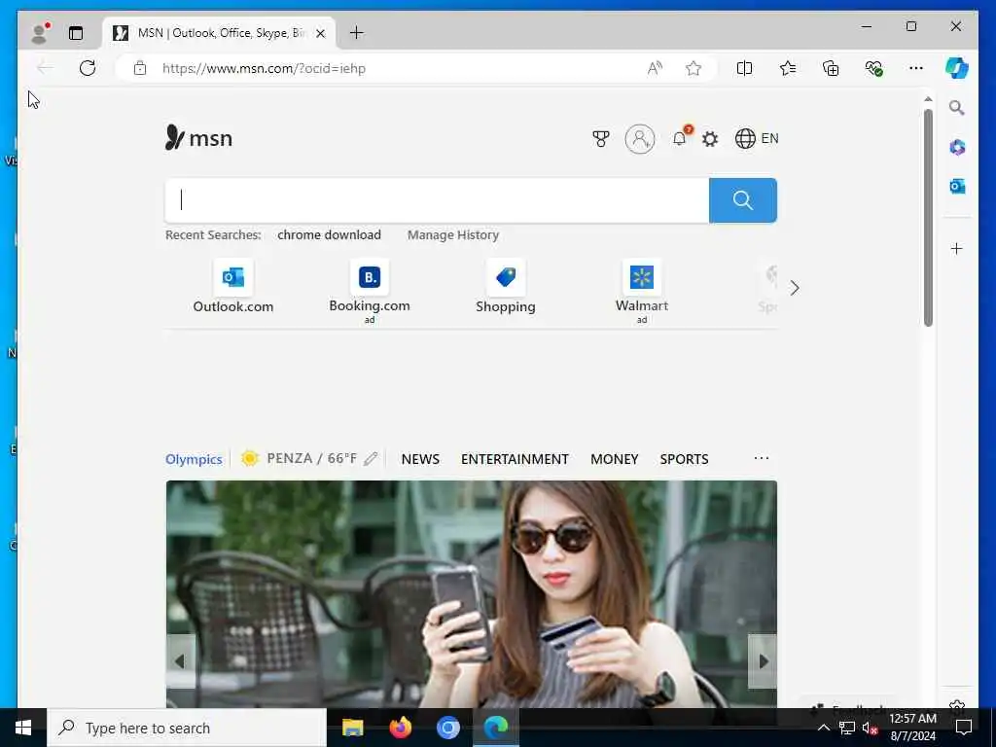Open the Windows Start menu
This screenshot has width=996, height=747.
click(x=23, y=728)
